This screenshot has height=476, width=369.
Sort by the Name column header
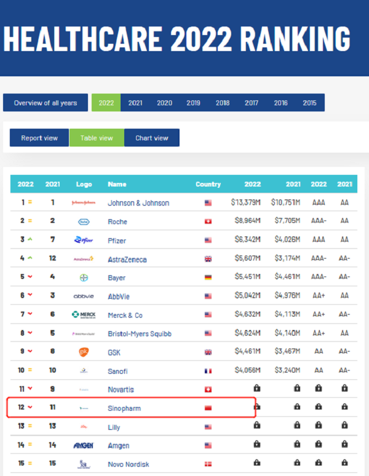coord(116,184)
